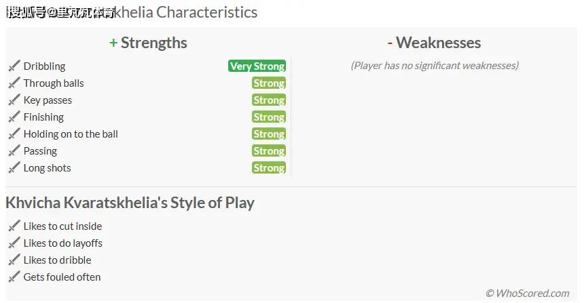The width and height of the screenshot is (584, 303).
Task: Click the sword icon beside Dribbling
Action: point(14,66)
